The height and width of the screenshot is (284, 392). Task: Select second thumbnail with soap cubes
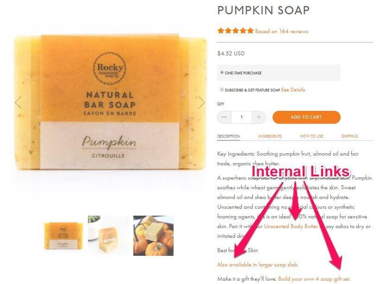tap(108, 236)
